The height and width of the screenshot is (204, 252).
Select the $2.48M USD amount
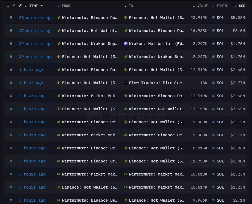[238, 161]
